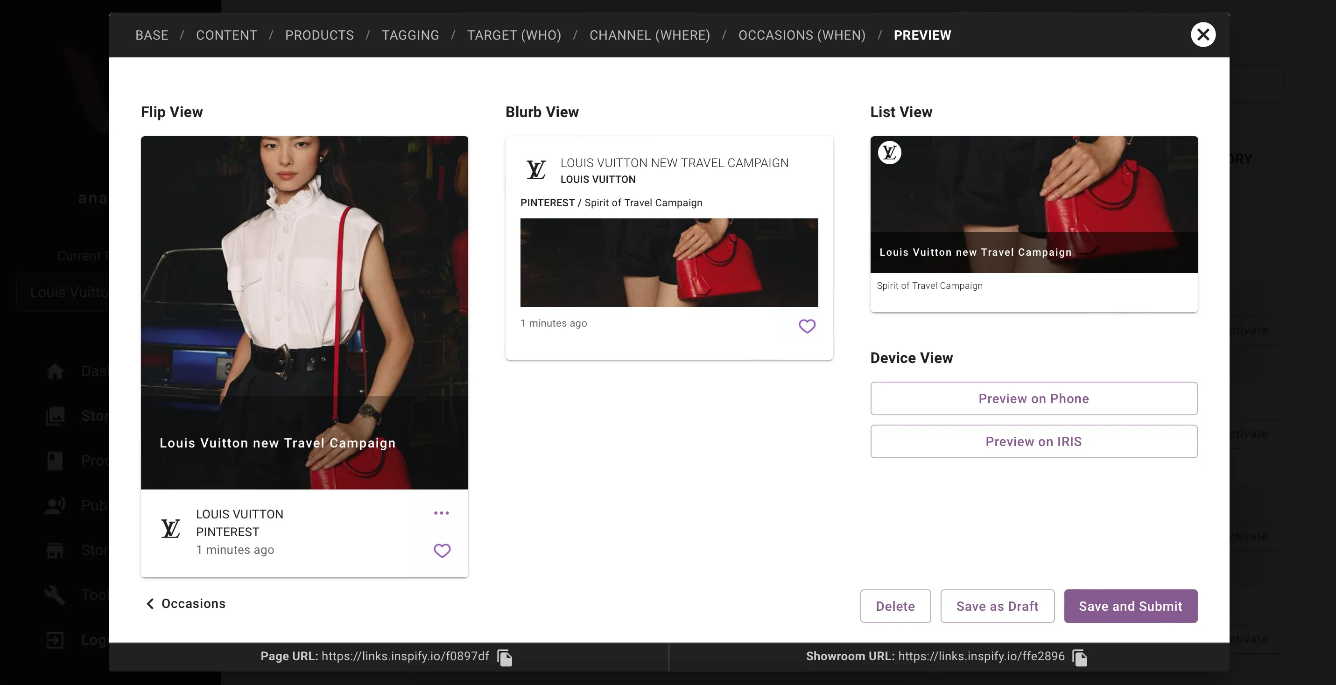
Task: Like the story in Blurb View heart
Action: [x=807, y=326]
